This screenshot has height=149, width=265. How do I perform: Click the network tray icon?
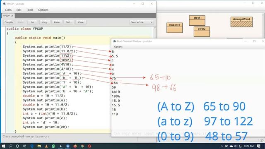click(x=240, y=146)
